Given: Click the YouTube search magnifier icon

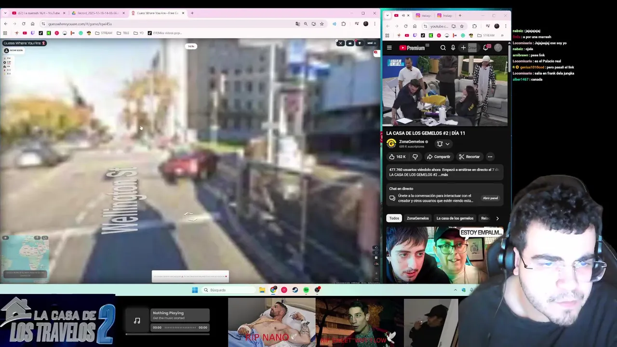Looking at the screenshot, I should [443, 48].
